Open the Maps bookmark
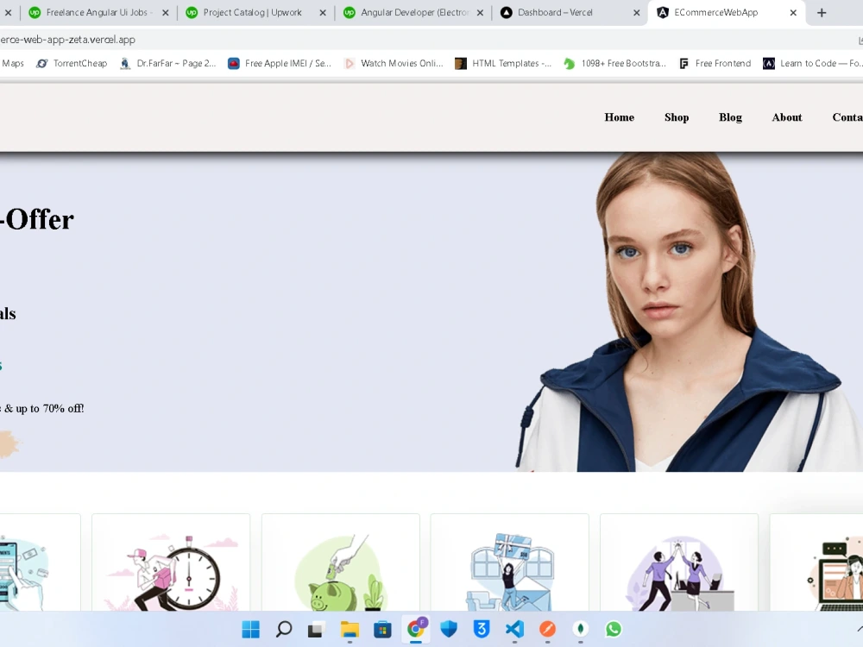 coord(12,63)
